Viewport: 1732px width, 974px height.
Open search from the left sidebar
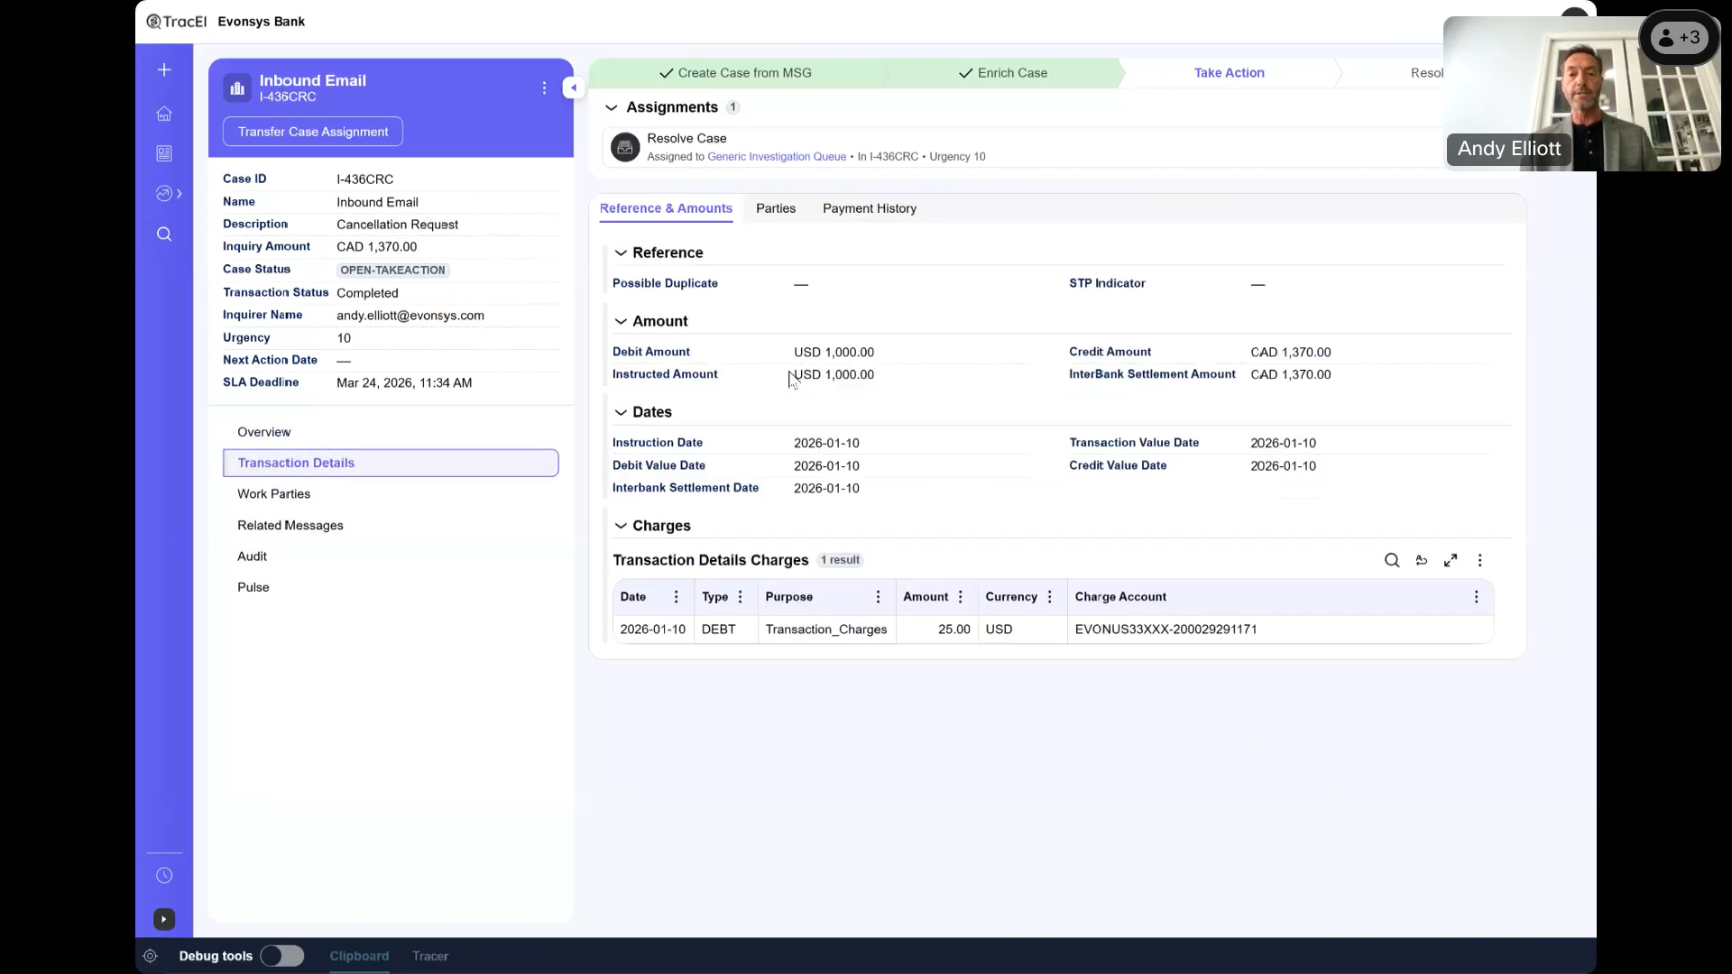[x=164, y=234]
